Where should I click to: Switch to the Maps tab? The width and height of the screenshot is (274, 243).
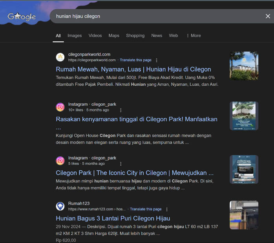point(114,35)
